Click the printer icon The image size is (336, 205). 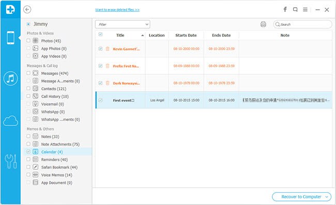pyautogui.click(x=263, y=24)
